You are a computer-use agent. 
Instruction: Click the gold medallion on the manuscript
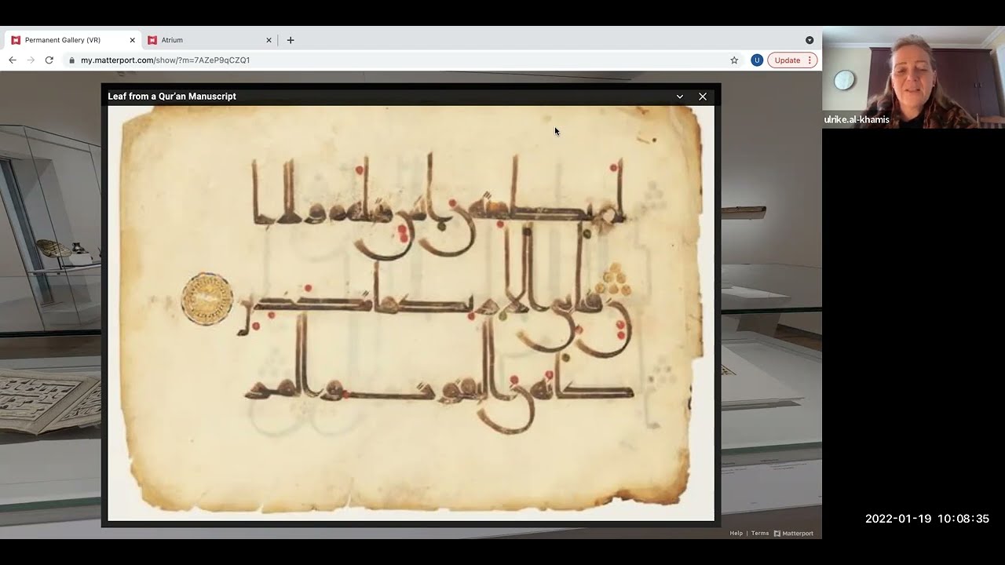(x=207, y=299)
